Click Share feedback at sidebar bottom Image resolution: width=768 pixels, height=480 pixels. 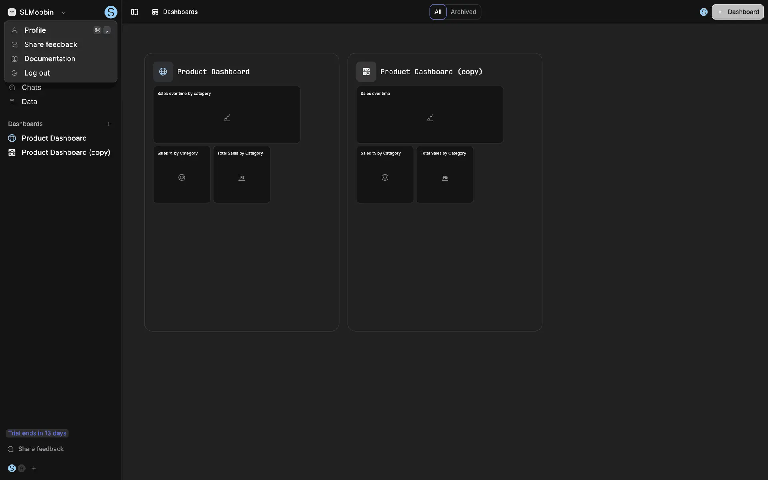[40, 449]
